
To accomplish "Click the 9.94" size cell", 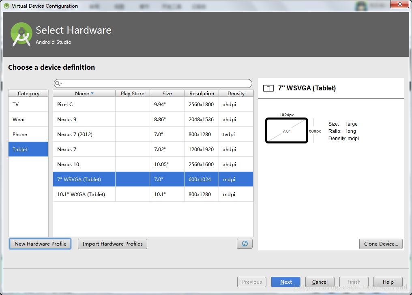I will (167, 105).
